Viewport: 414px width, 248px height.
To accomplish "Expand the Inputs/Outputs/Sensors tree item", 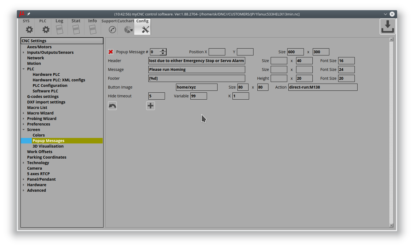I will coord(24,52).
